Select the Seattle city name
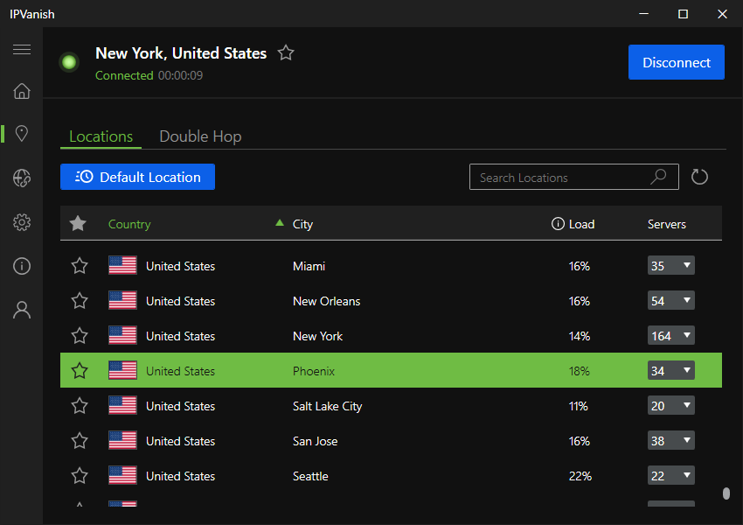Viewport: 743px width, 525px height. click(x=310, y=476)
